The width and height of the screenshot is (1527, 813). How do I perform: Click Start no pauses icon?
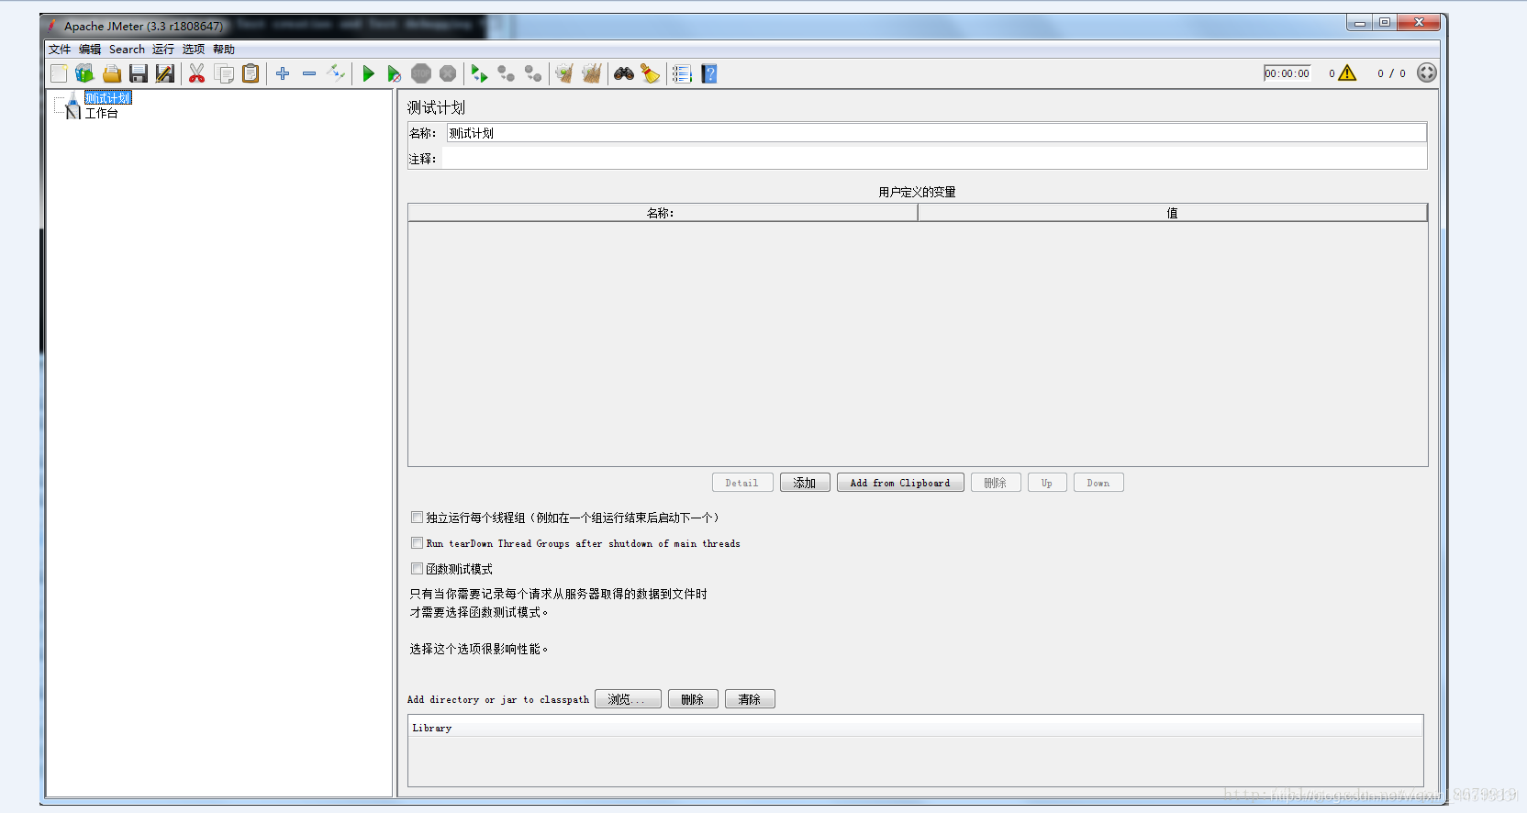pos(395,73)
